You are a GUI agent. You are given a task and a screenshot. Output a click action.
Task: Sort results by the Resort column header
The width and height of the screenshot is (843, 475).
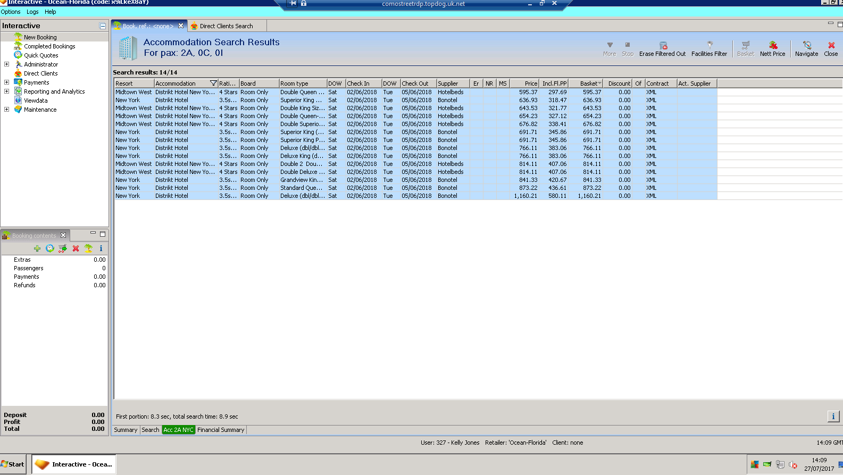(135, 84)
